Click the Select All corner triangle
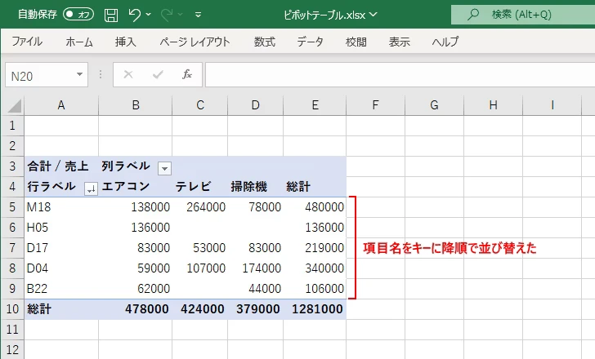Viewport: 595px width, 359px height. (14, 105)
